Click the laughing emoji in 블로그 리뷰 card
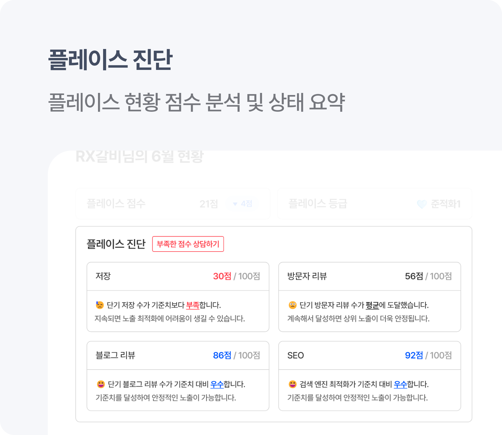502x435 pixels. (x=101, y=384)
